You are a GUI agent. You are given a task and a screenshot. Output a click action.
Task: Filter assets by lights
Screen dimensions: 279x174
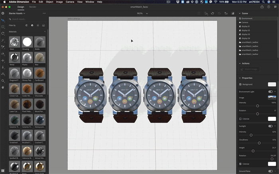click(38, 25)
